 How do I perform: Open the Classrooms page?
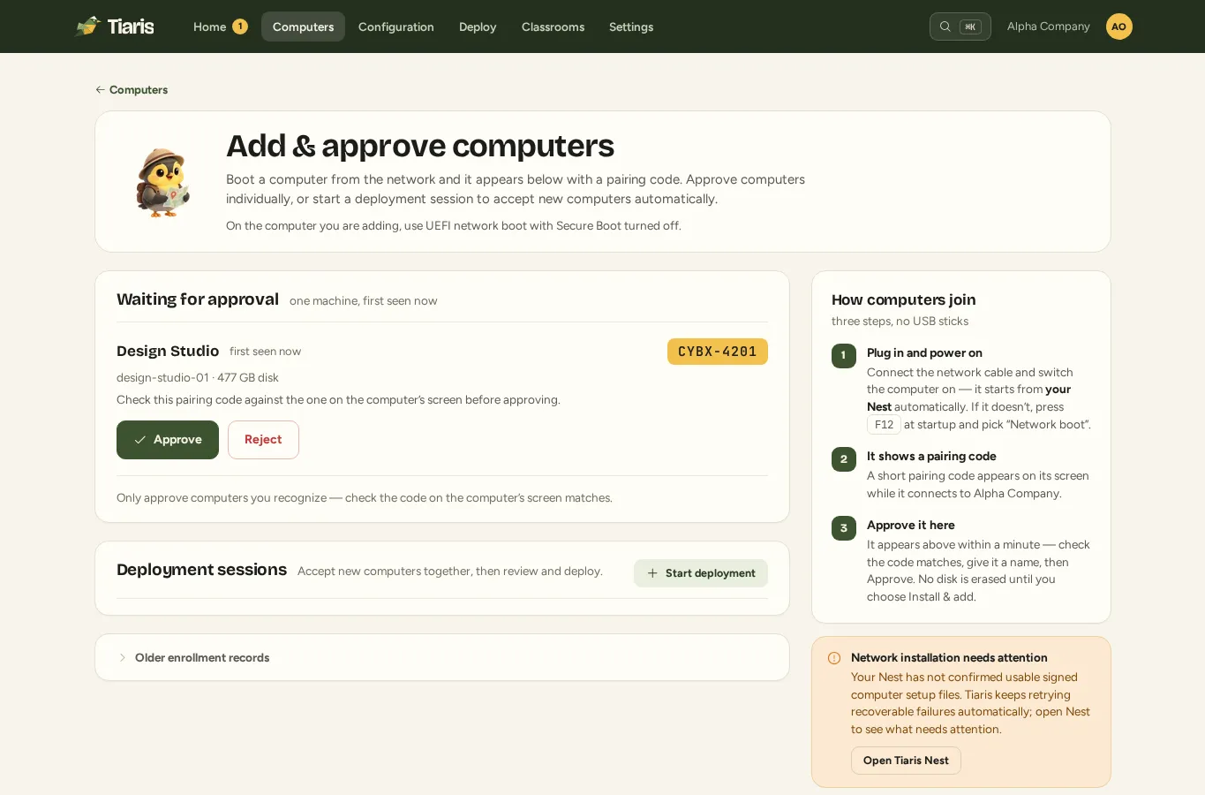[553, 26]
